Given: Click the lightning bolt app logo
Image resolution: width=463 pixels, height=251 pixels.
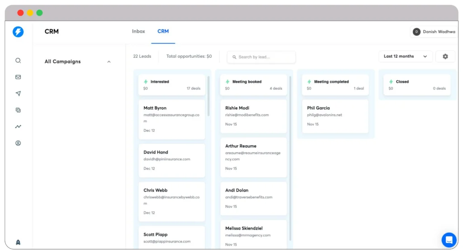Looking at the screenshot, I should (x=18, y=32).
